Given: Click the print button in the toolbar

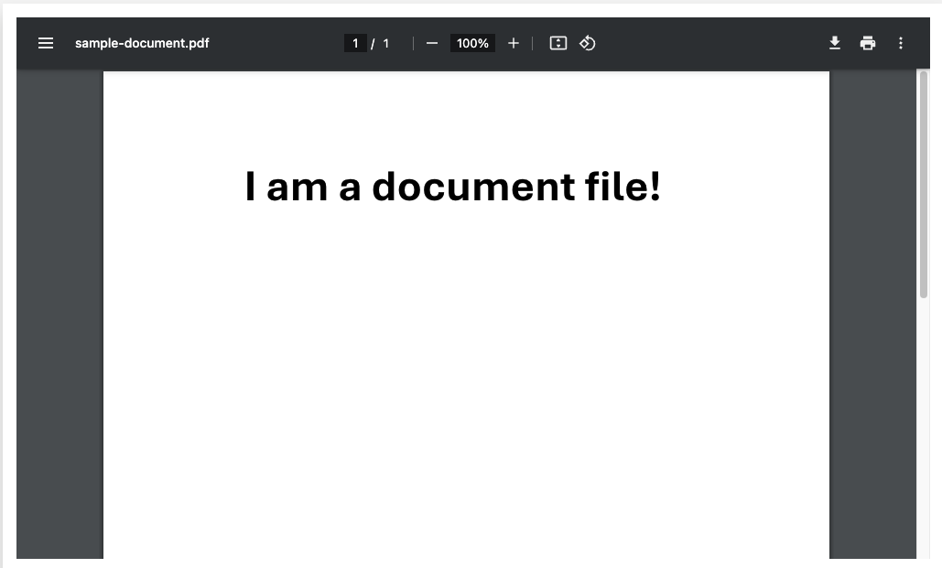Looking at the screenshot, I should pyautogui.click(x=867, y=43).
